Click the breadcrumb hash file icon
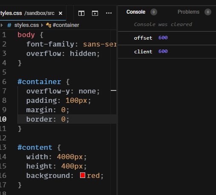The width and height of the screenshot is (216, 195). tap(9, 25)
